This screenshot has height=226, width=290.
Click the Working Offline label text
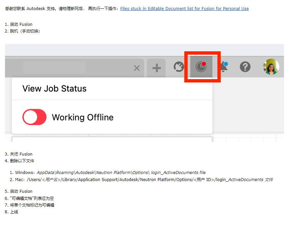click(83, 117)
